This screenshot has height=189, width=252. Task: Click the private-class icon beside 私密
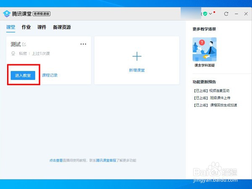pyautogui.click(x=13, y=53)
